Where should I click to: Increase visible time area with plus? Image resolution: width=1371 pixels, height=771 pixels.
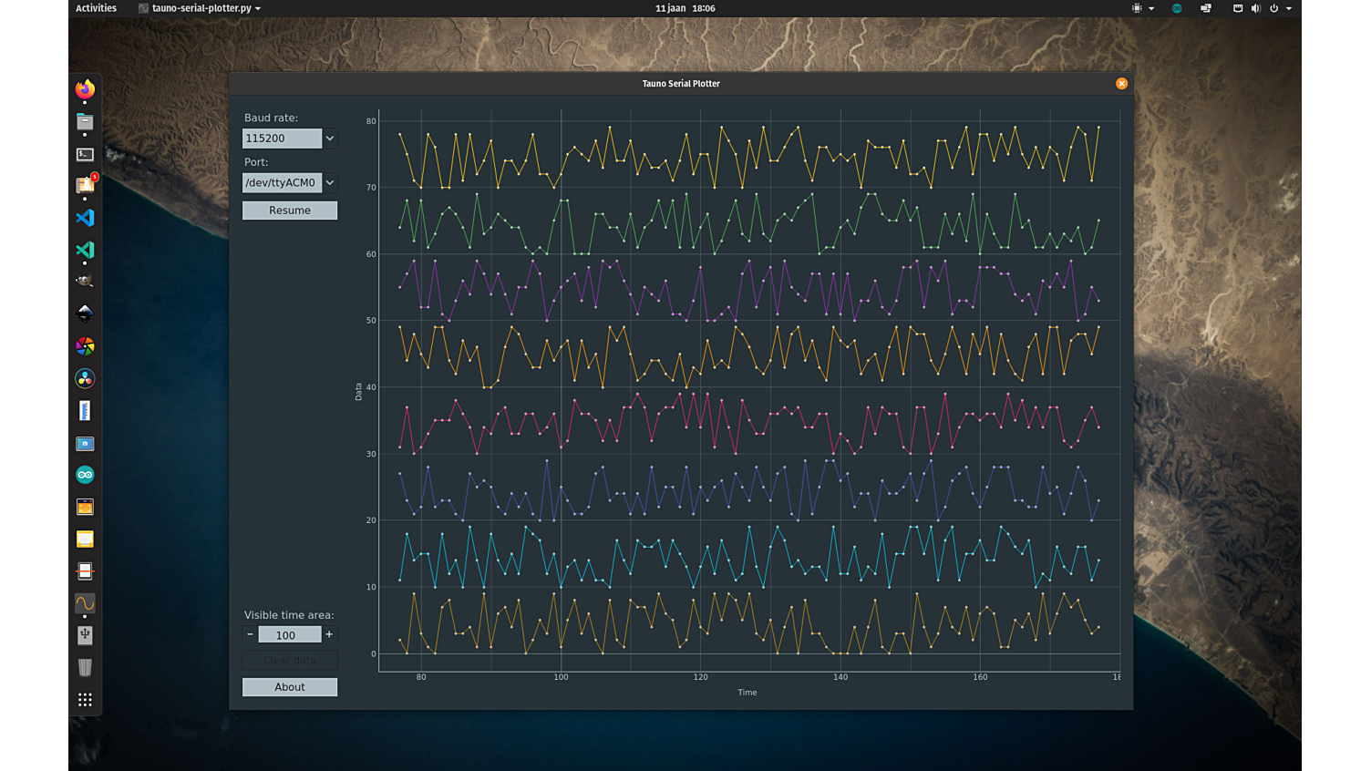[x=329, y=634]
